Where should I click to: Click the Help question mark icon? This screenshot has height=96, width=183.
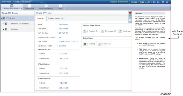pos(60,6)
